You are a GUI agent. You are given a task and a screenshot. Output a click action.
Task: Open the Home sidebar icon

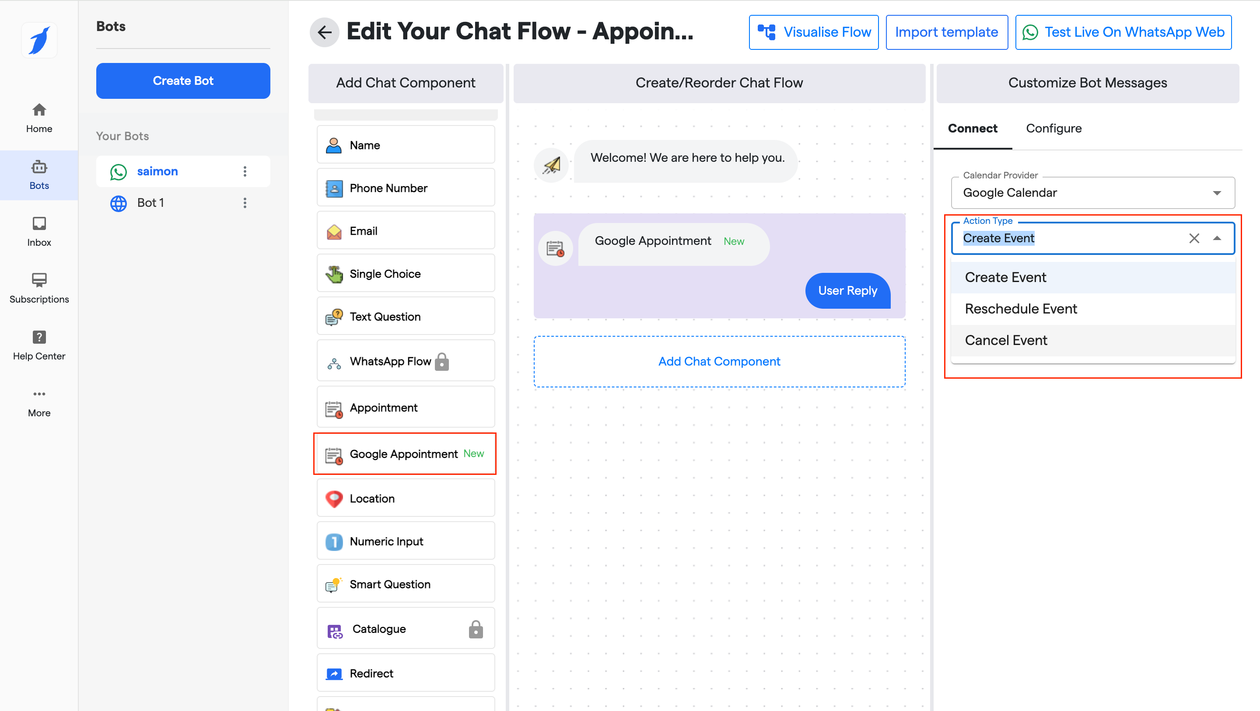(x=39, y=109)
